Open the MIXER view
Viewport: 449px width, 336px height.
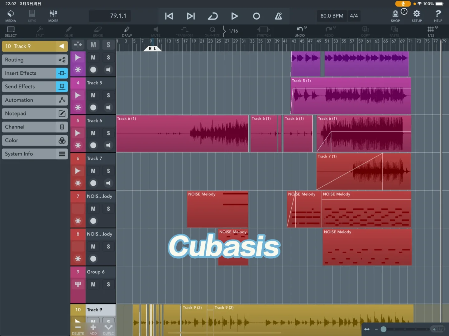[x=53, y=16]
